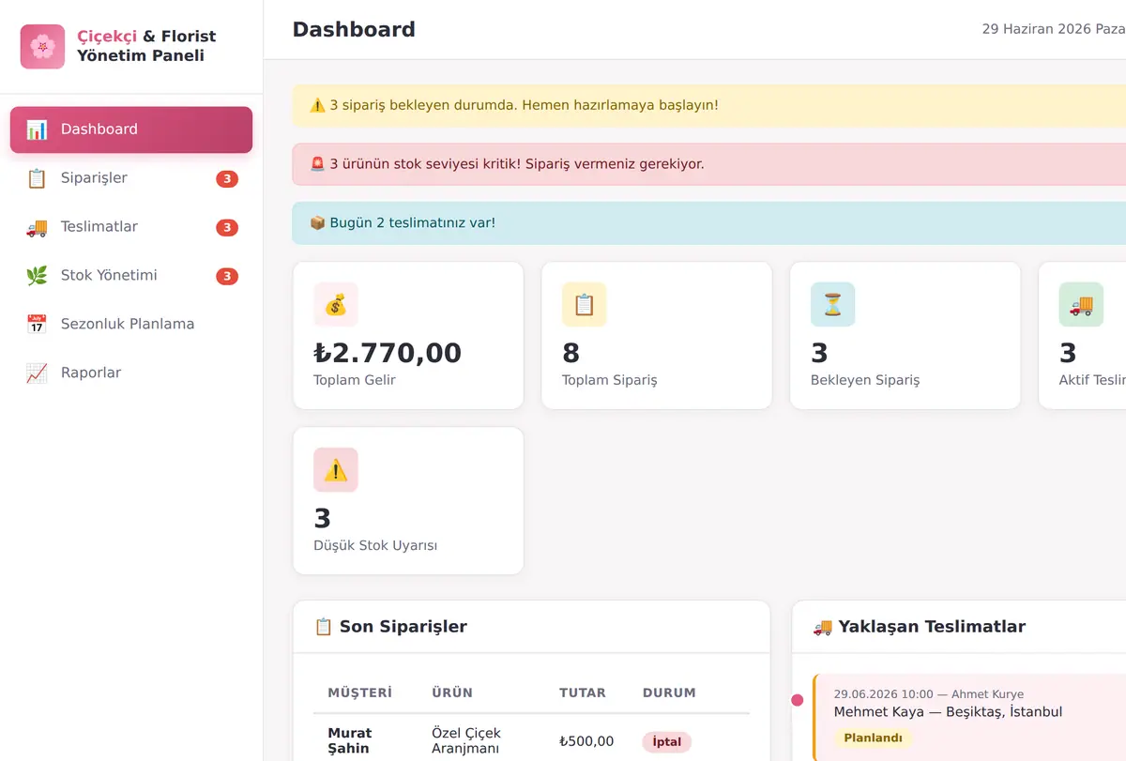Click the ÜRÜN column header
The width and height of the screenshot is (1126, 761).
(x=452, y=693)
